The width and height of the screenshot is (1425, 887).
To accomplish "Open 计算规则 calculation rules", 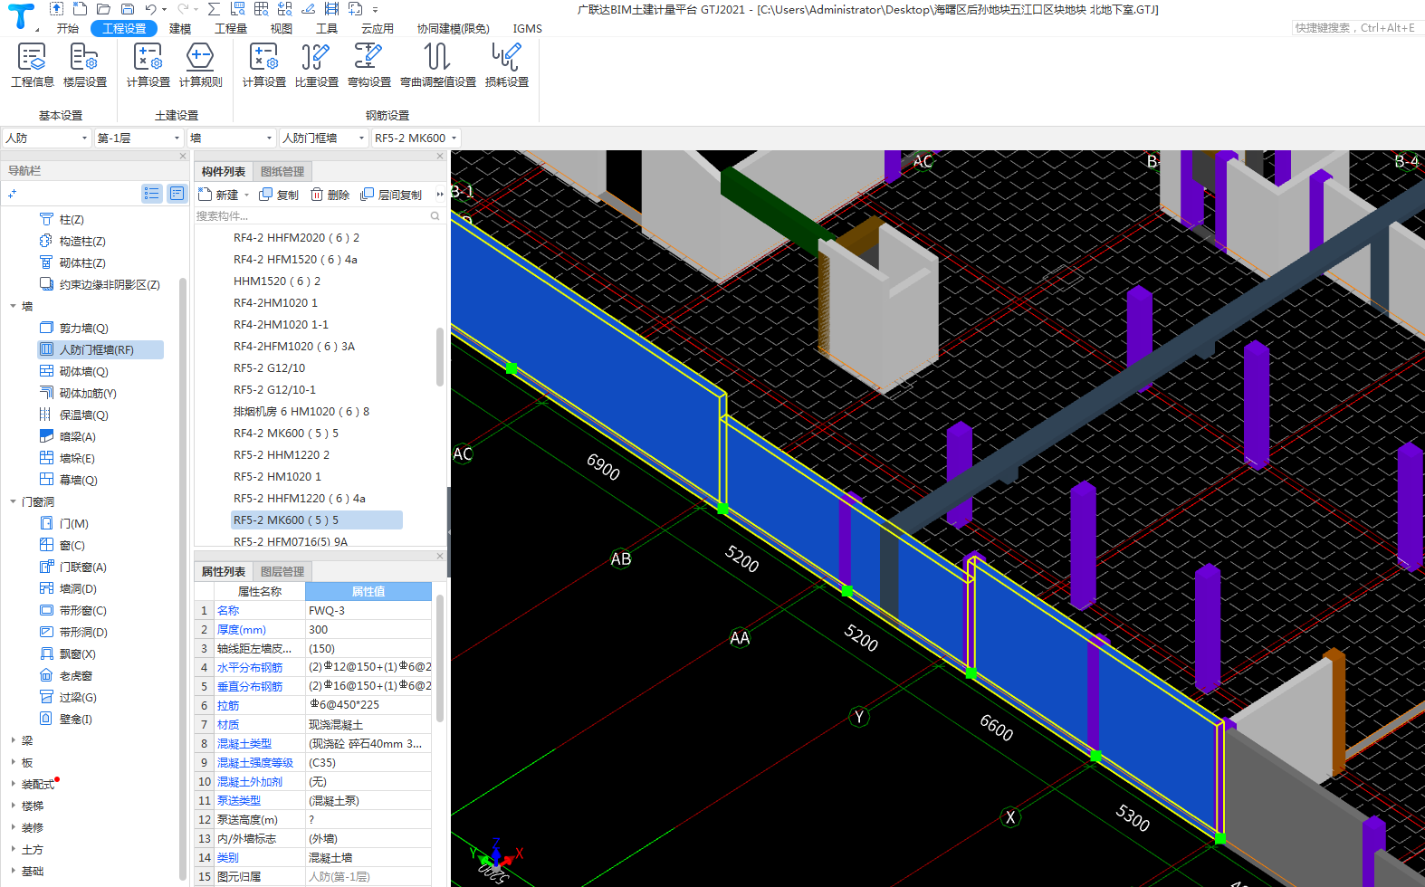I will coord(200,65).
